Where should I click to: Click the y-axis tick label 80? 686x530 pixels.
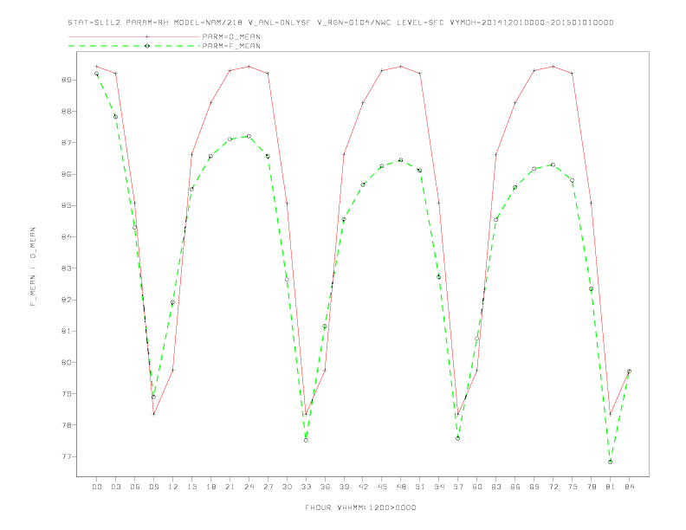pyautogui.click(x=66, y=363)
